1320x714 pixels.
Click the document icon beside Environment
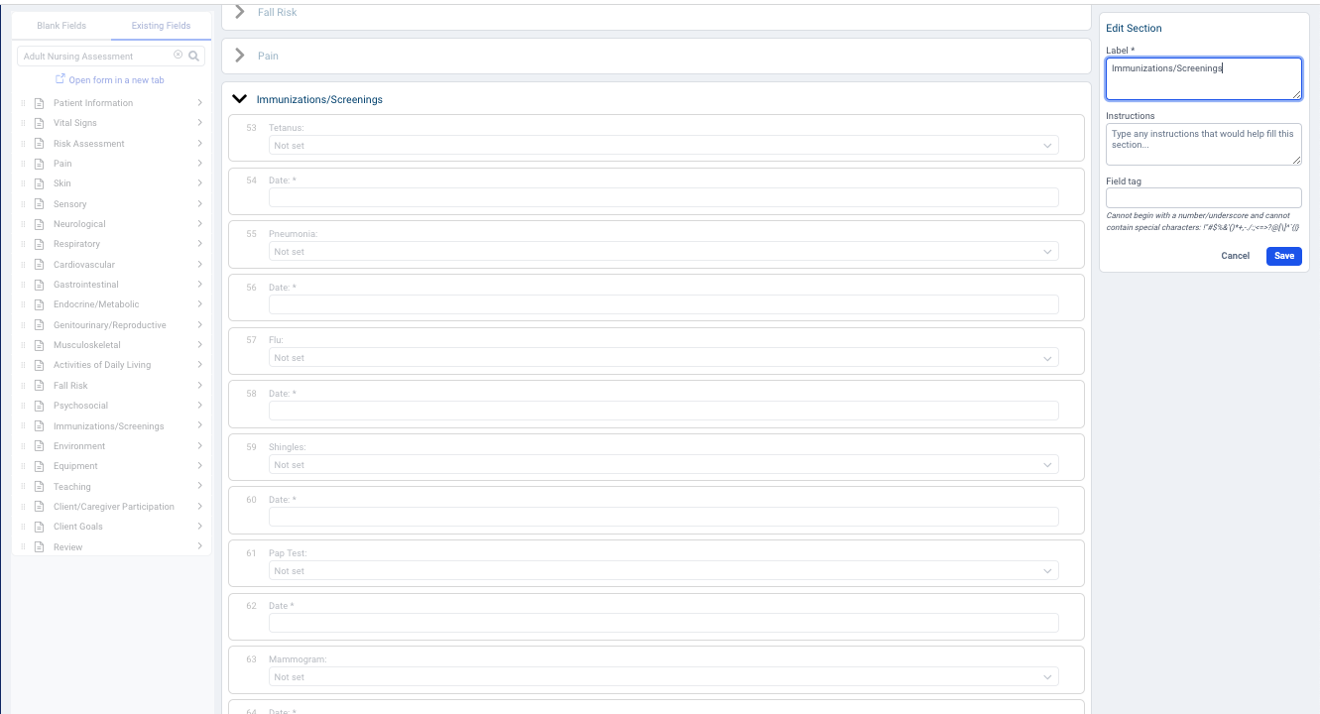[40, 446]
